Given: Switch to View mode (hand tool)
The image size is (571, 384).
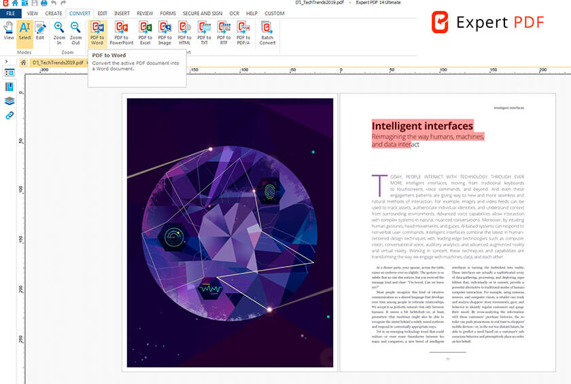Looking at the screenshot, I should click(x=9, y=32).
